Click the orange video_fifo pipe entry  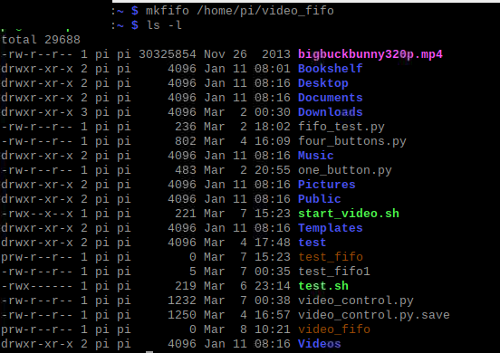click(334, 329)
